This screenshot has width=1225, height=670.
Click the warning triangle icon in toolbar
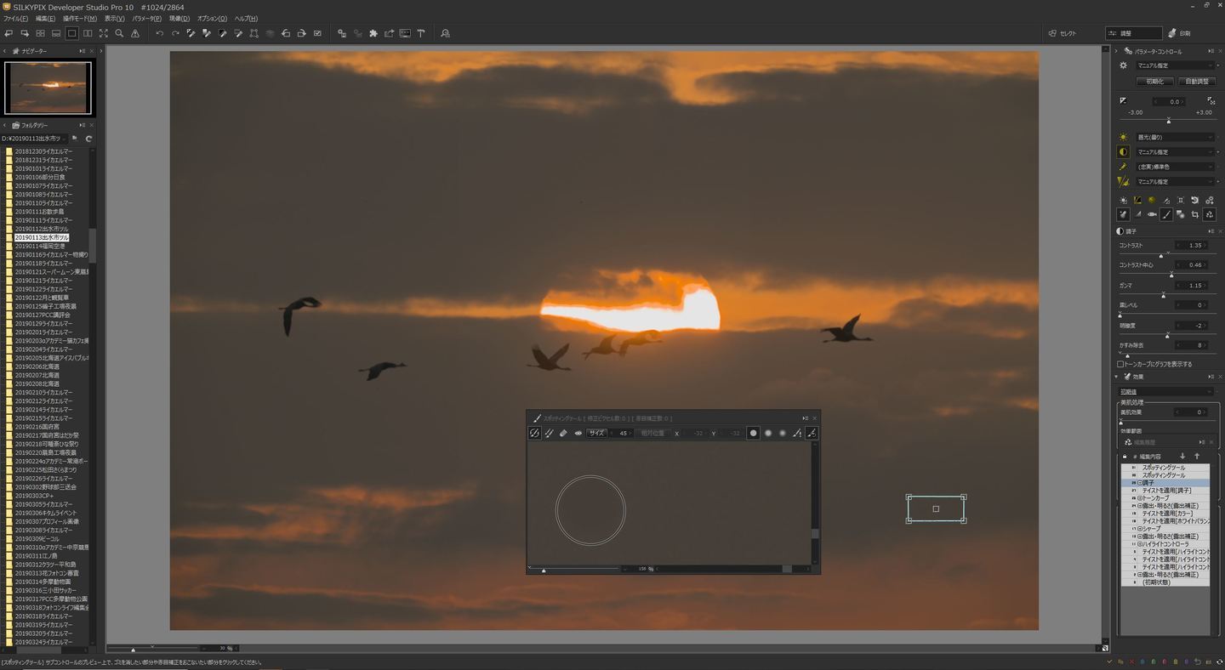coord(135,33)
